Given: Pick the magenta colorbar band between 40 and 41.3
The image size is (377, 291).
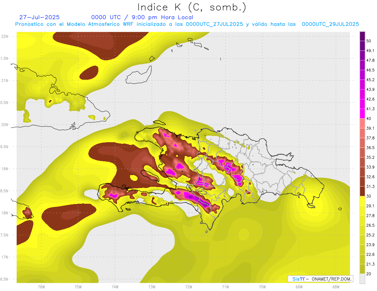Looking at the screenshot, I should pyautogui.click(x=363, y=114).
